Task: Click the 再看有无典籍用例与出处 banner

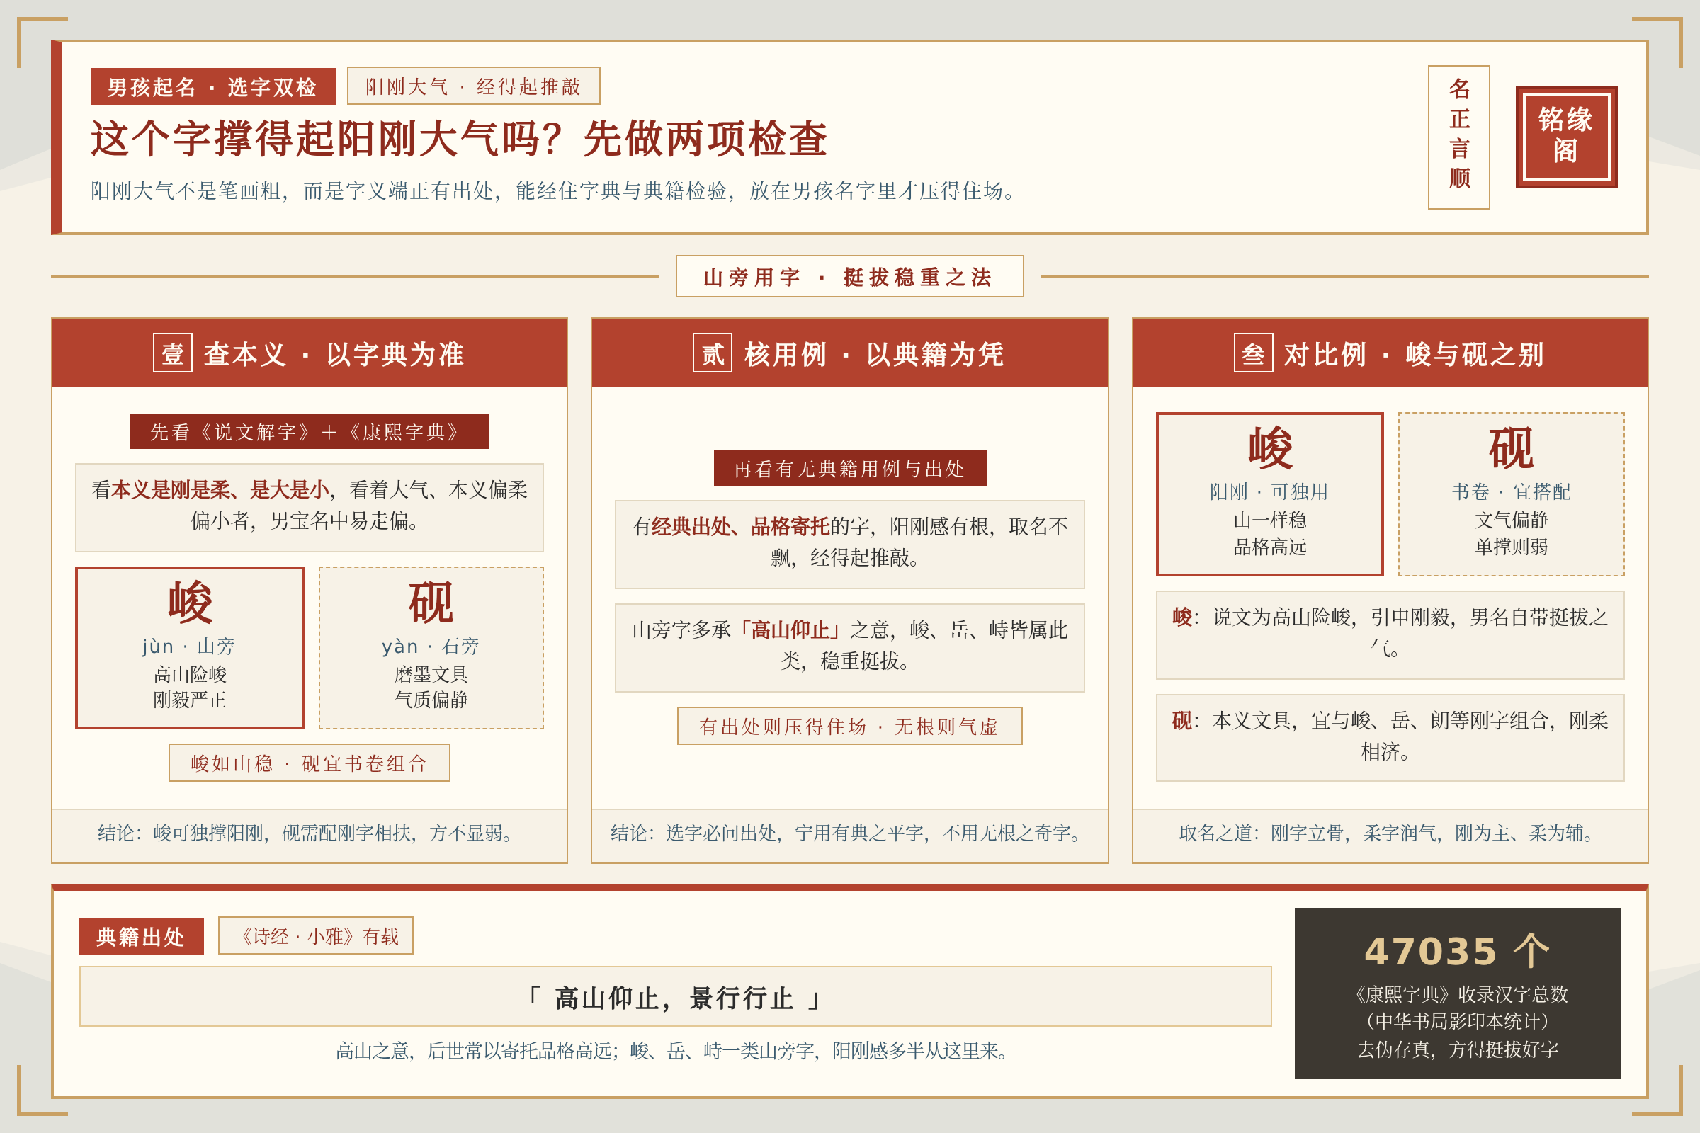Action: pos(850,468)
